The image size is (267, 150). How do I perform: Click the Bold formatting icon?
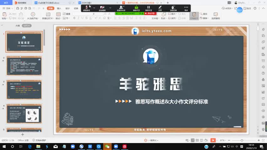(74, 18)
